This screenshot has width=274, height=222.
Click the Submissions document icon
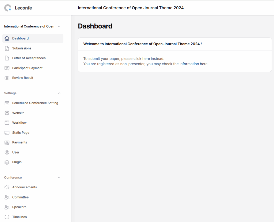7,48
